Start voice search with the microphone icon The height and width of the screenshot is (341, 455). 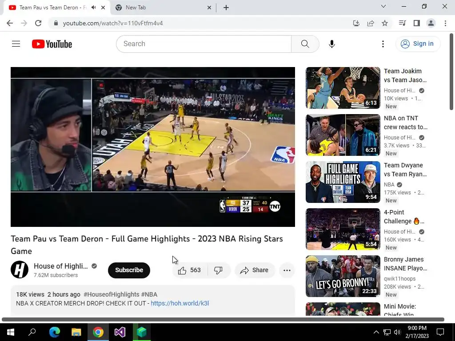tap(331, 44)
